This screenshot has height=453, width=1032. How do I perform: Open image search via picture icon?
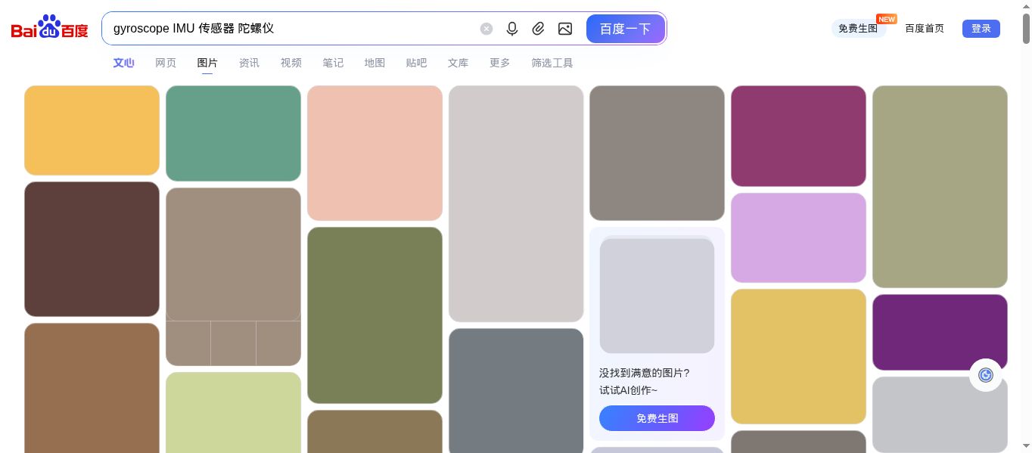(x=565, y=29)
